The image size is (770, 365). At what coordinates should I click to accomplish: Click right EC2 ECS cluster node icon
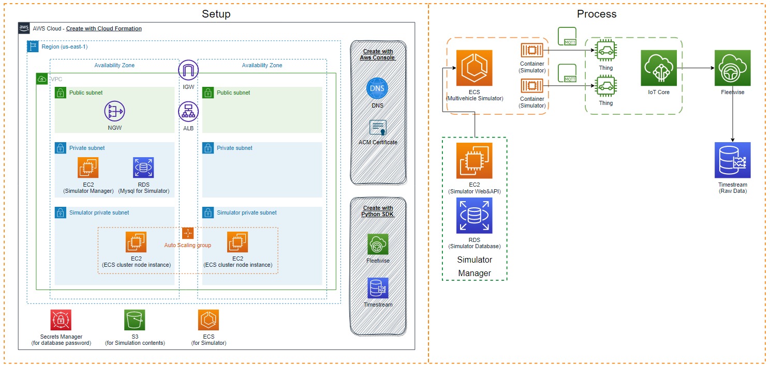(238, 242)
